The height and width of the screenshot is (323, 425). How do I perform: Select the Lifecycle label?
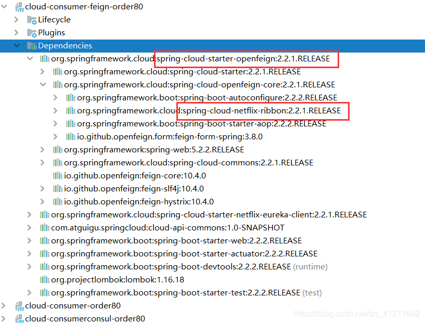tap(54, 20)
